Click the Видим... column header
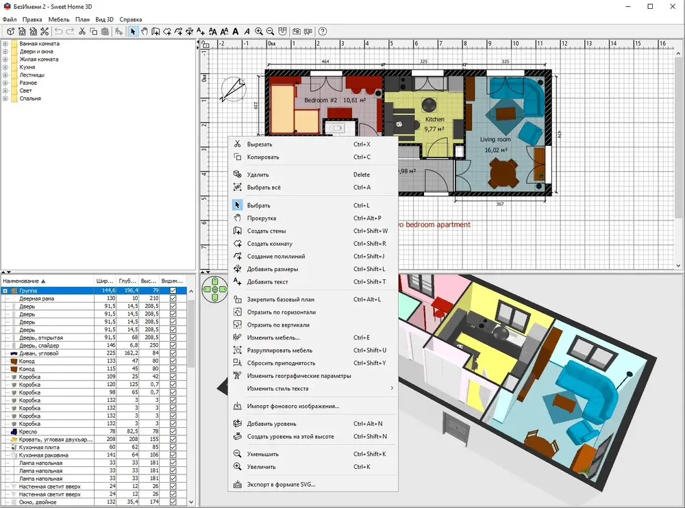 [x=172, y=281]
